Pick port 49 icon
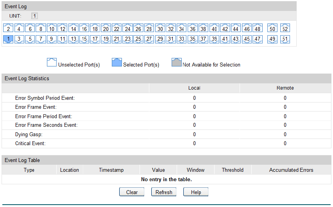 tap(272, 39)
